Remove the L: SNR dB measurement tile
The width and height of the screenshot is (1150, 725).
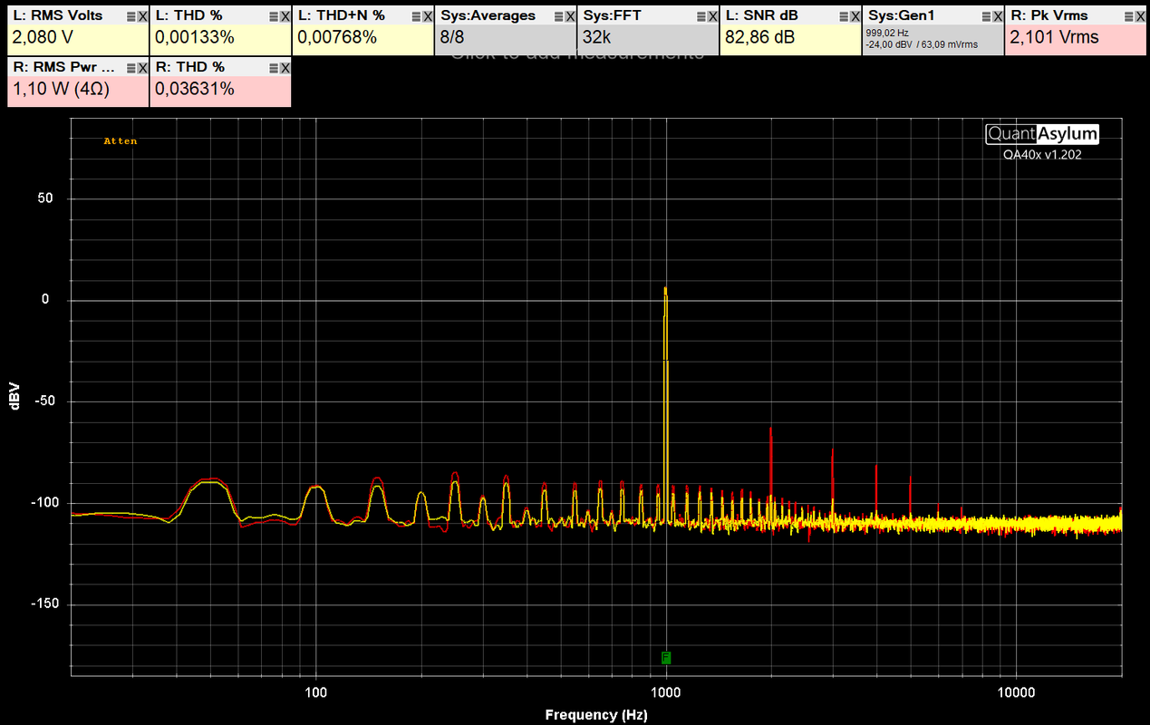[854, 17]
